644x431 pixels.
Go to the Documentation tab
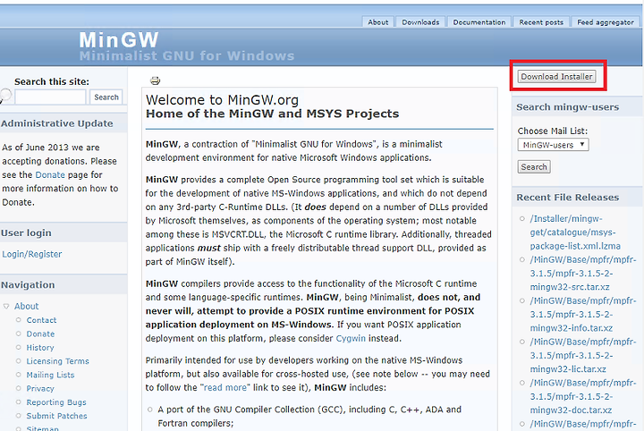tap(479, 22)
